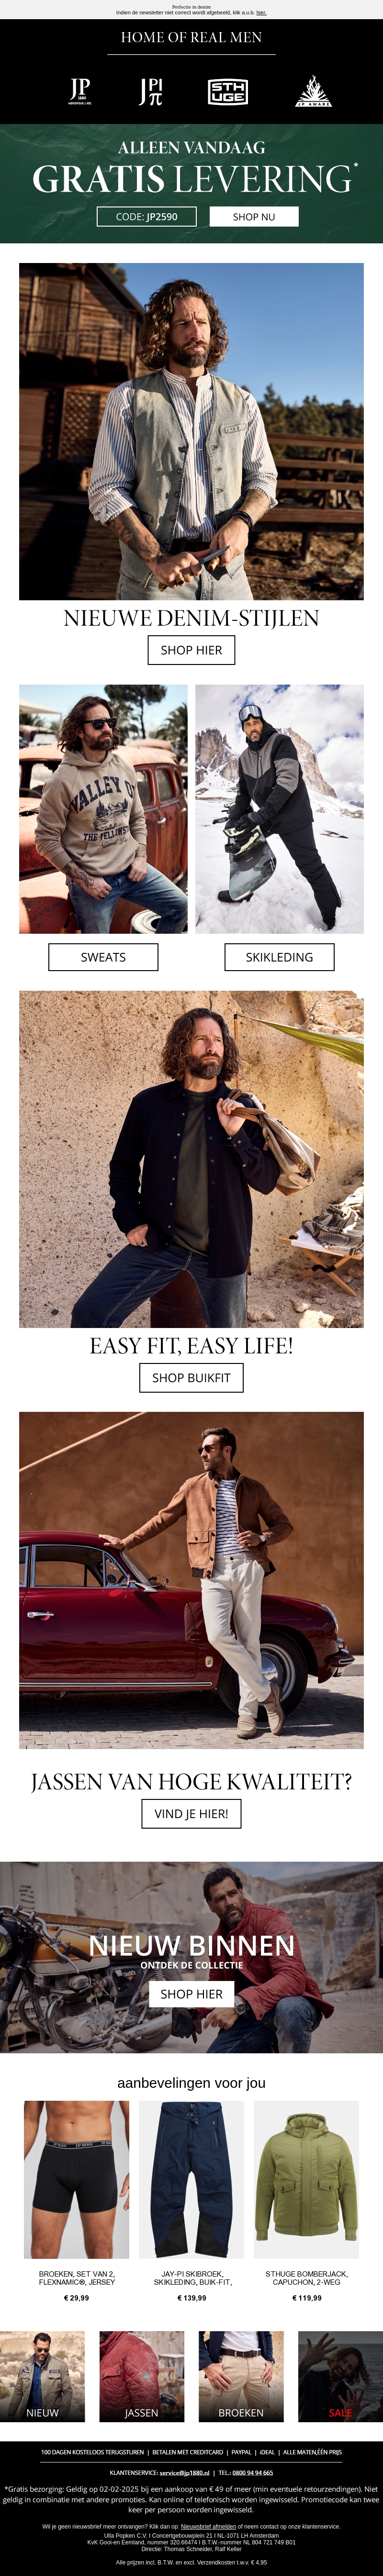Viewport: 383px width, 2576px height.
Task: Open the SWEATS category button
Action: pyautogui.click(x=103, y=957)
